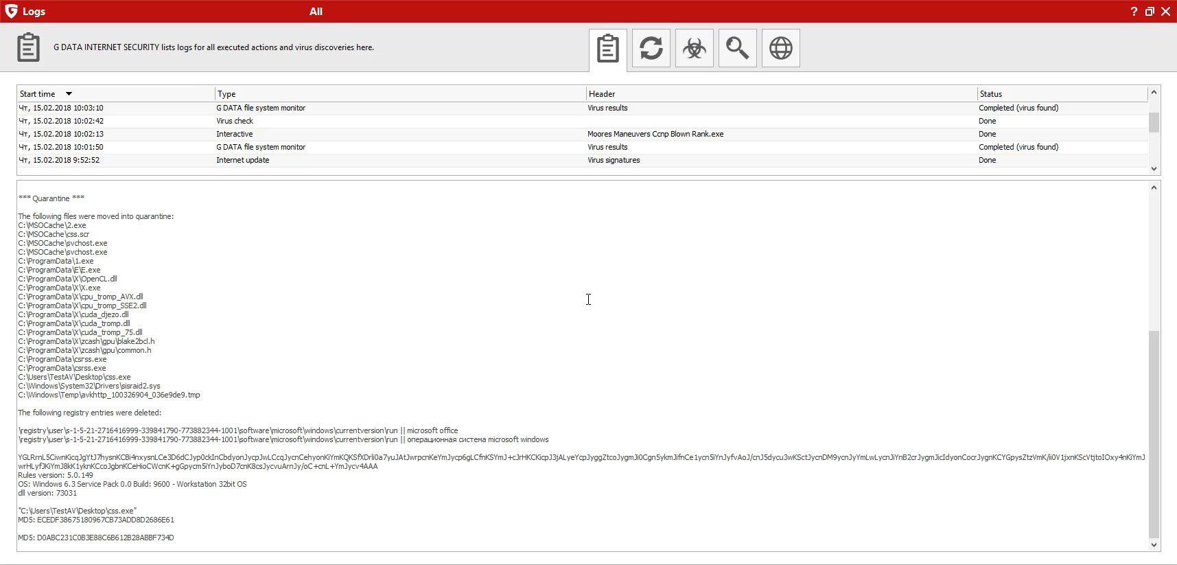Sort logs by Start time column
This screenshot has width=1177, height=565.
[116, 94]
